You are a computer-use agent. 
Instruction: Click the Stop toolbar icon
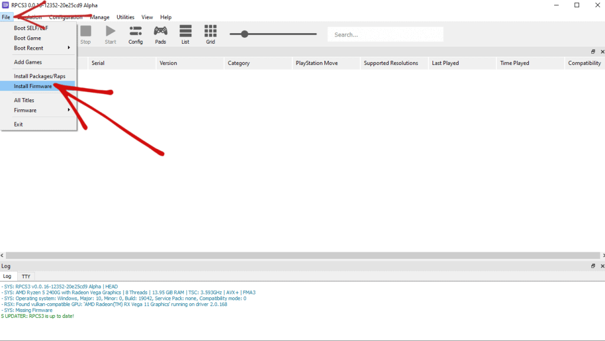pyautogui.click(x=86, y=34)
